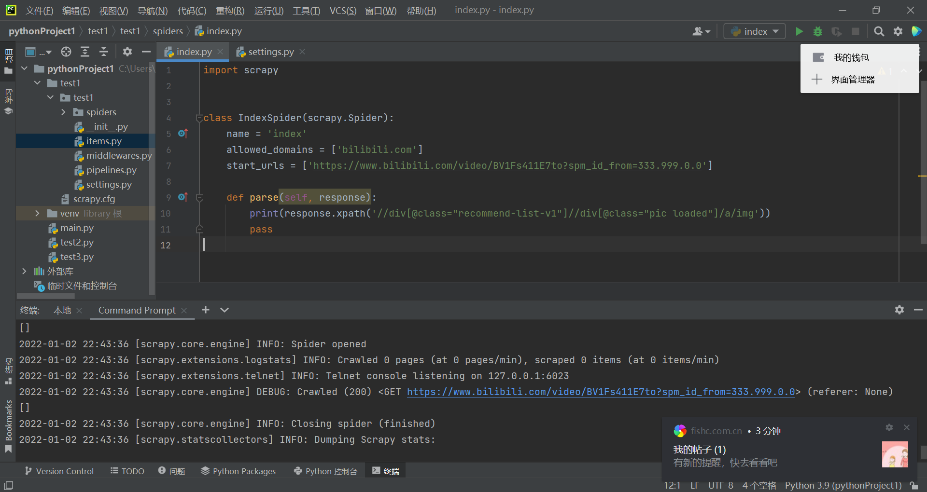Screen dimensions: 927x492
Task: Open the start_urls bilibili link in code
Action: pos(507,165)
